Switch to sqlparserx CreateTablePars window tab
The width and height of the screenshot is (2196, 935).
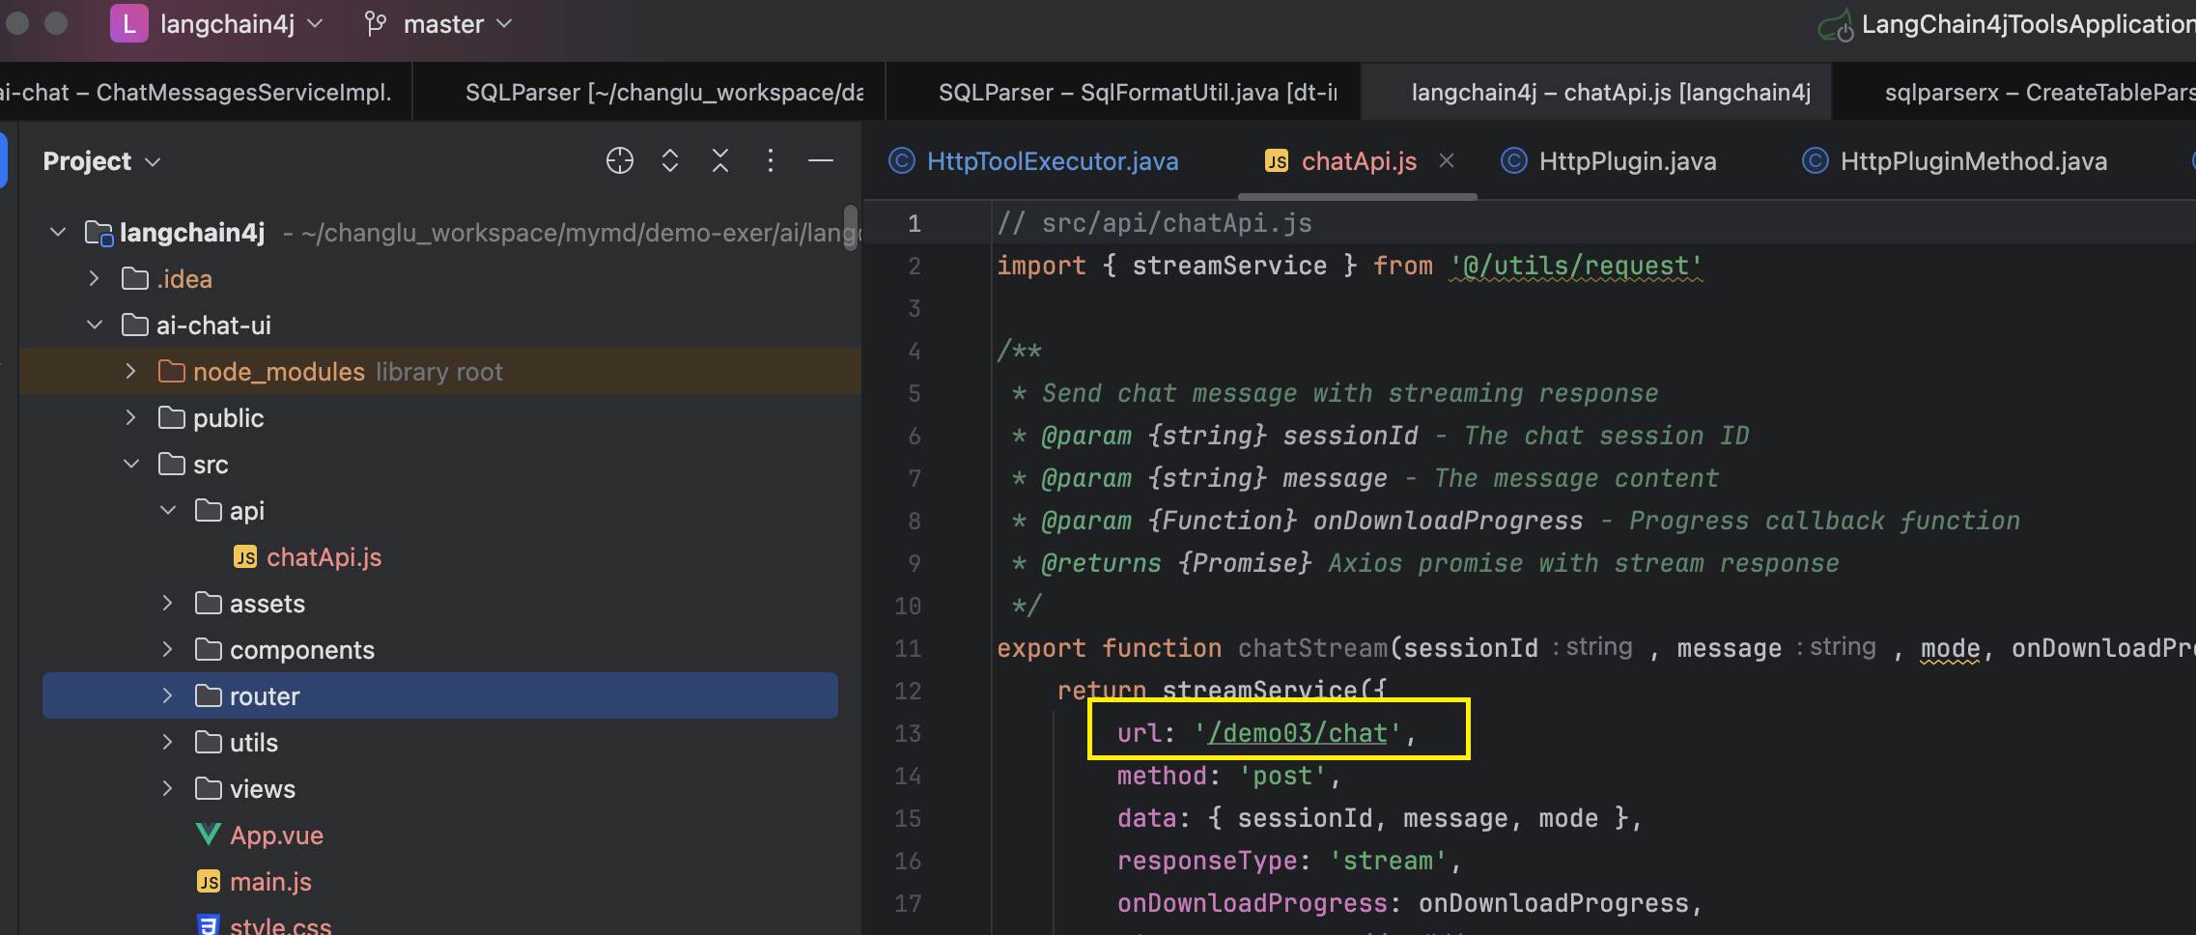(2013, 92)
